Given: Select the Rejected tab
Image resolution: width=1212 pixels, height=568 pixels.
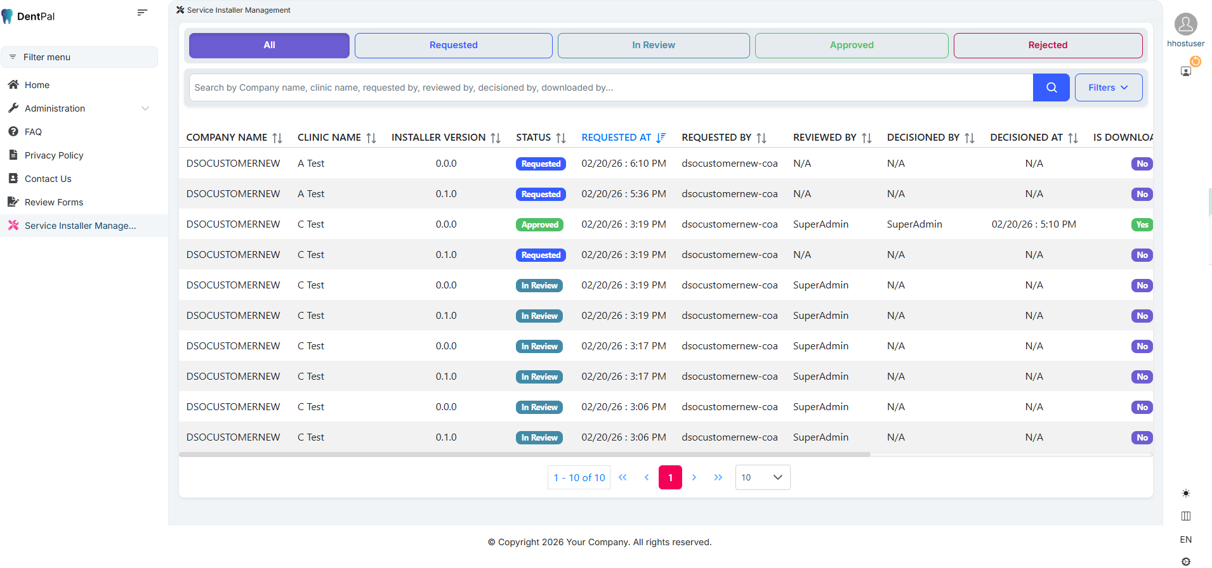Looking at the screenshot, I should tap(1047, 45).
